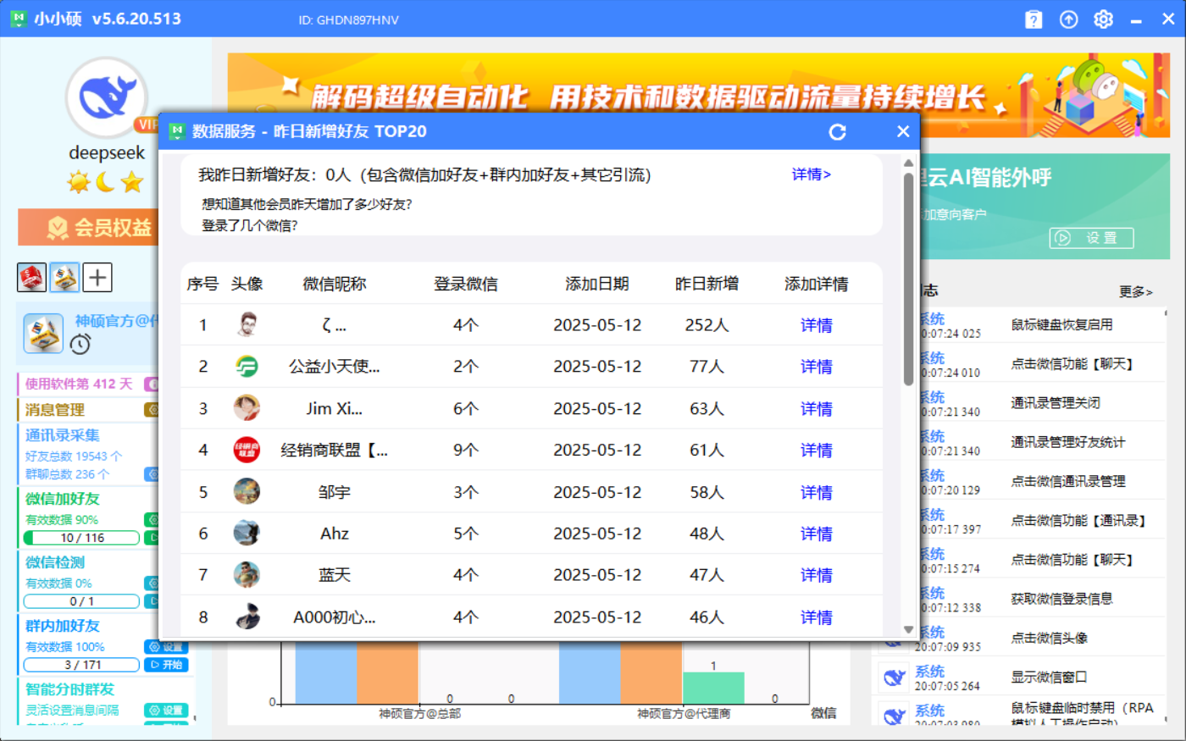Click the dialog vertical scrollbar thumb
The height and width of the screenshot is (741, 1186).
click(908, 278)
